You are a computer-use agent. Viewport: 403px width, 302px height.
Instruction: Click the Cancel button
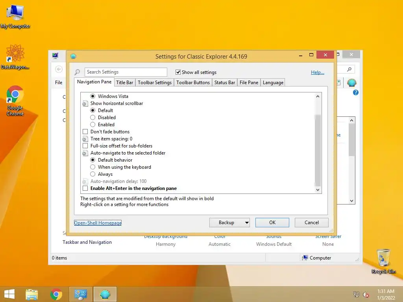pos(312,223)
